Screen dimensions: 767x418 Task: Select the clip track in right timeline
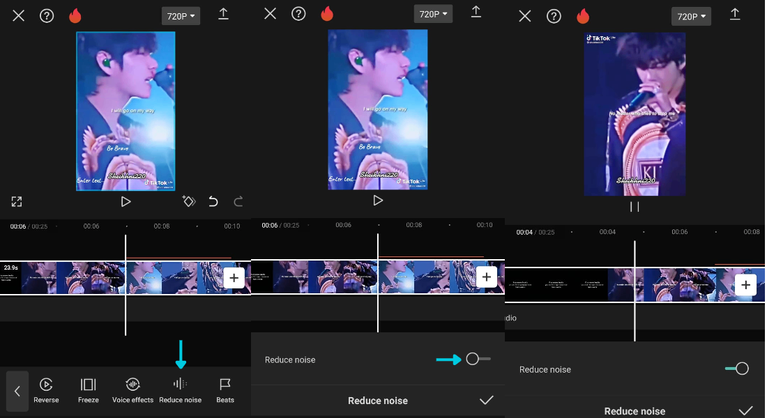635,284
